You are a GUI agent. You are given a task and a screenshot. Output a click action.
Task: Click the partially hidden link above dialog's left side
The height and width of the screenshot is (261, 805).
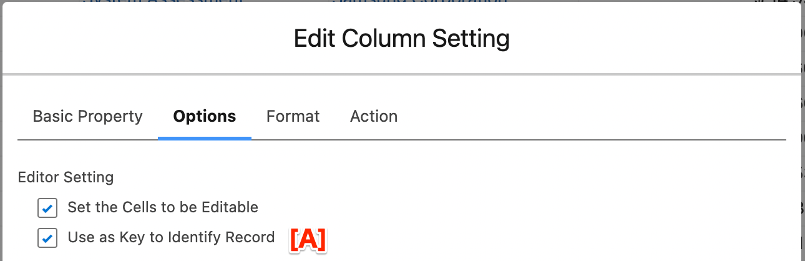pyautogui.click(x=162, y=2)
